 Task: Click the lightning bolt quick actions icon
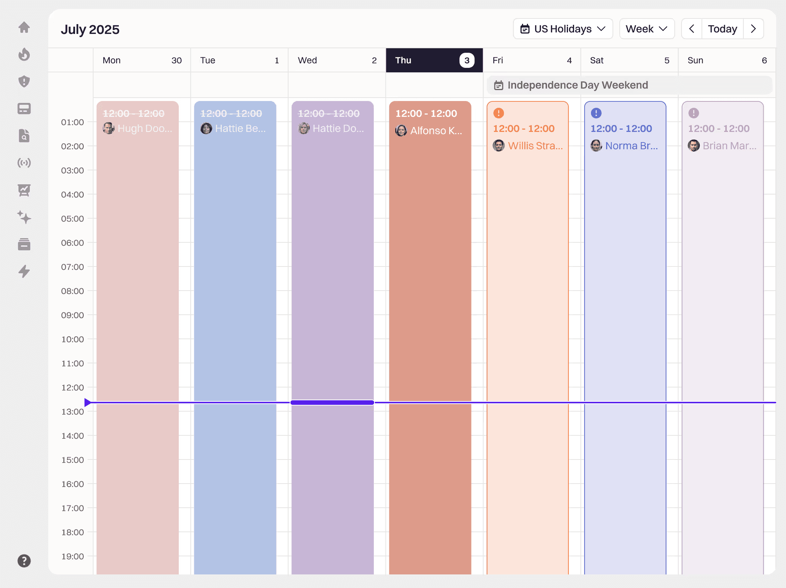pos(24,272)
